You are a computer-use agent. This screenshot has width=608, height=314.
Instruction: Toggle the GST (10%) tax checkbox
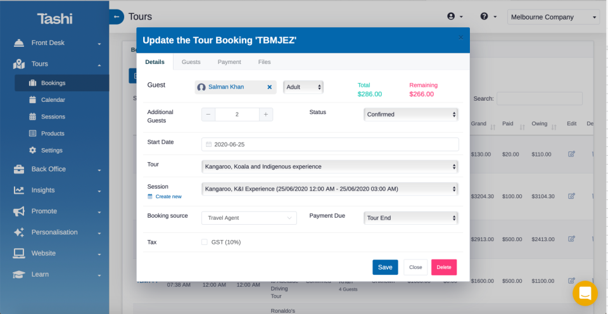205,242
